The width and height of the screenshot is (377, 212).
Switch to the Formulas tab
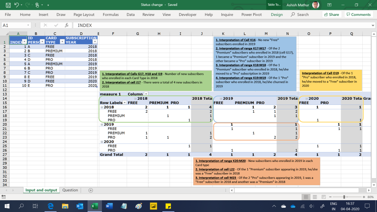110,14
